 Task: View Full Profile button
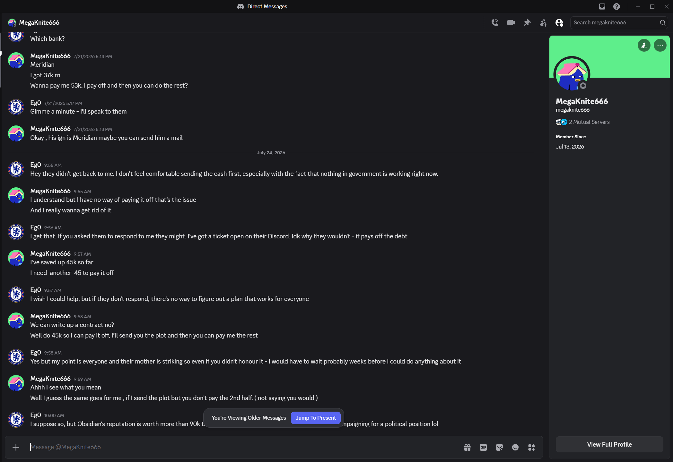click(x=609, y=444)
